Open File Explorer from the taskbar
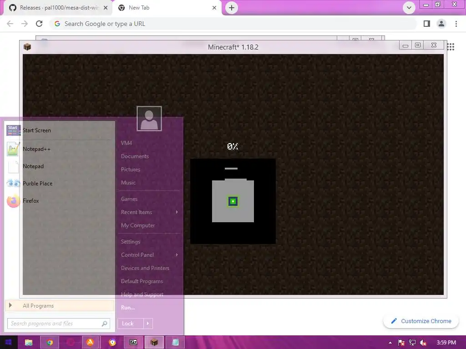This screenshot has width=466, height=349. tap(29, 343)
